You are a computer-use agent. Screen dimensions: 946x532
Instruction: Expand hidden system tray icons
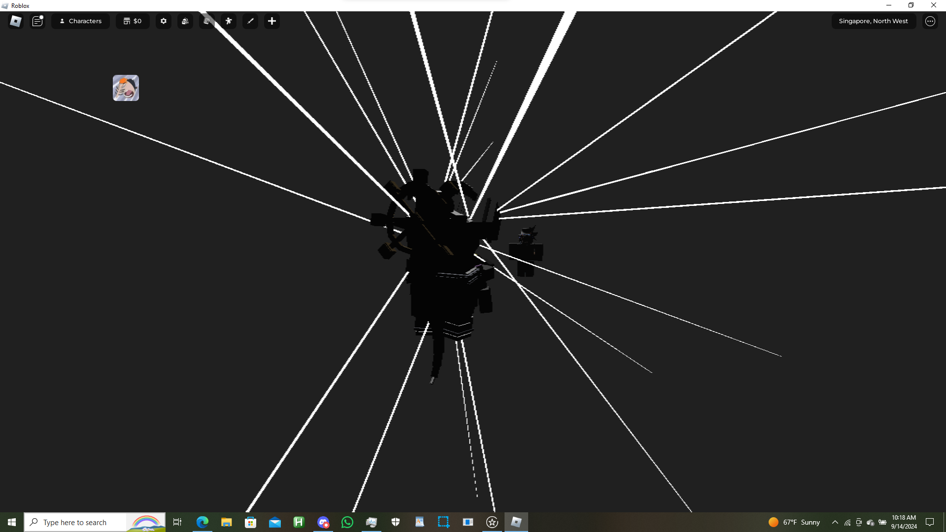[835, 522]
